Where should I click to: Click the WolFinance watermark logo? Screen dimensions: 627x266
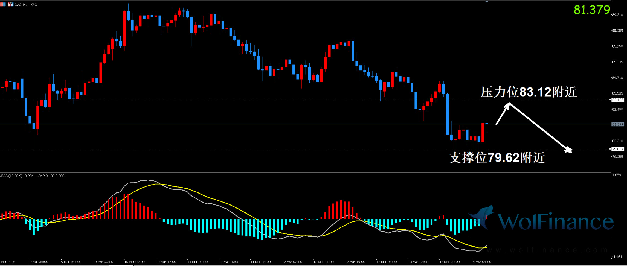542,220
